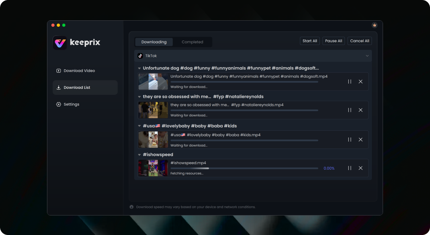Viewport: 430px width, 235px height.
Task: Cancel the Unfortunate dog download
Action: pos(361,81)
